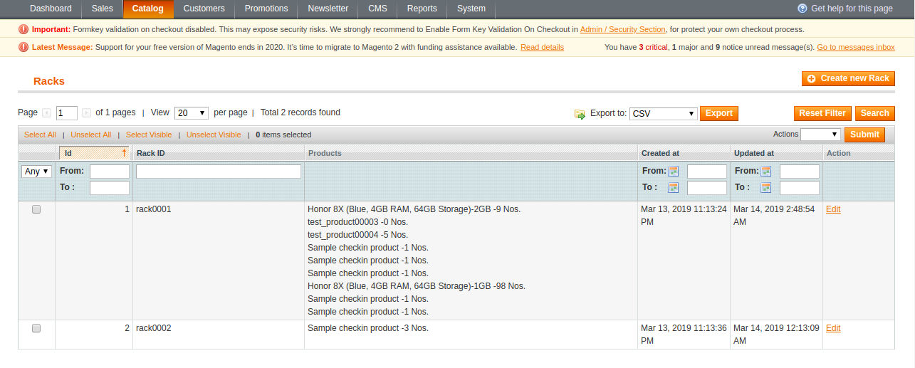Click the Created at From calendar icon
Image resolution: width=915 pixels, height=368 pixels.
pyautogui.click(x=673, y=171)
